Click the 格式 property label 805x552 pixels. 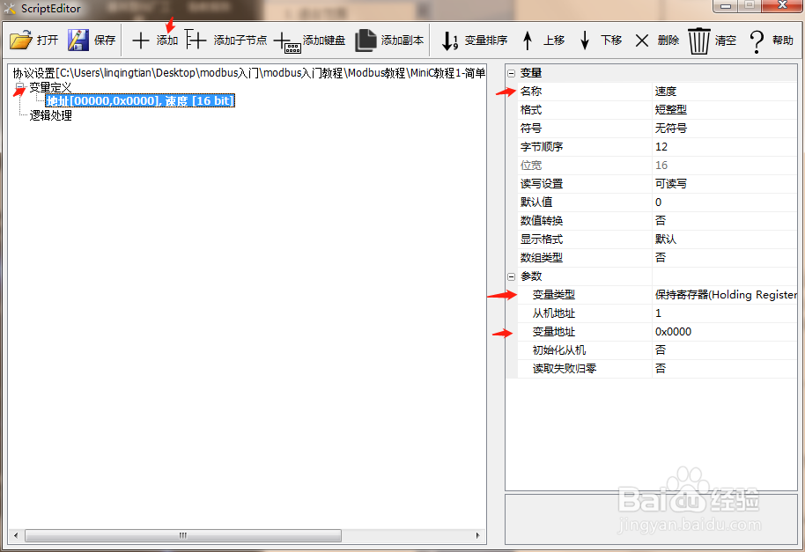pyautogui.click(x=531, y=110)
